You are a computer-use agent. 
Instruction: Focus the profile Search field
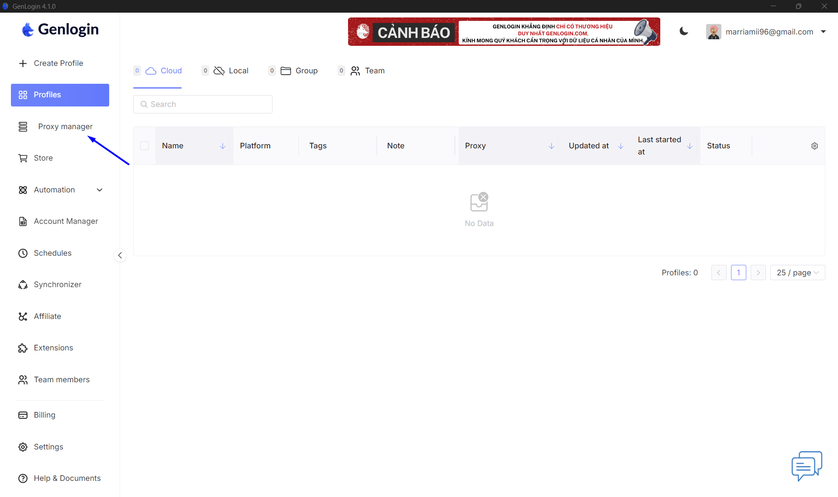203,104
